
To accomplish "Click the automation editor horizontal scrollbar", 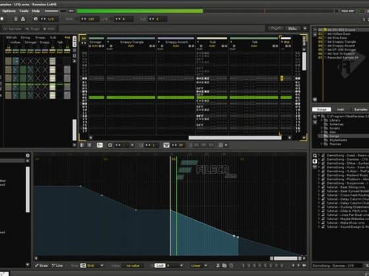I will tap(285, 258).
